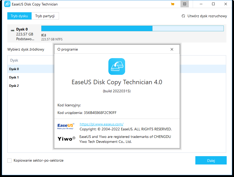Click the bootable disk creation icon

183,16
